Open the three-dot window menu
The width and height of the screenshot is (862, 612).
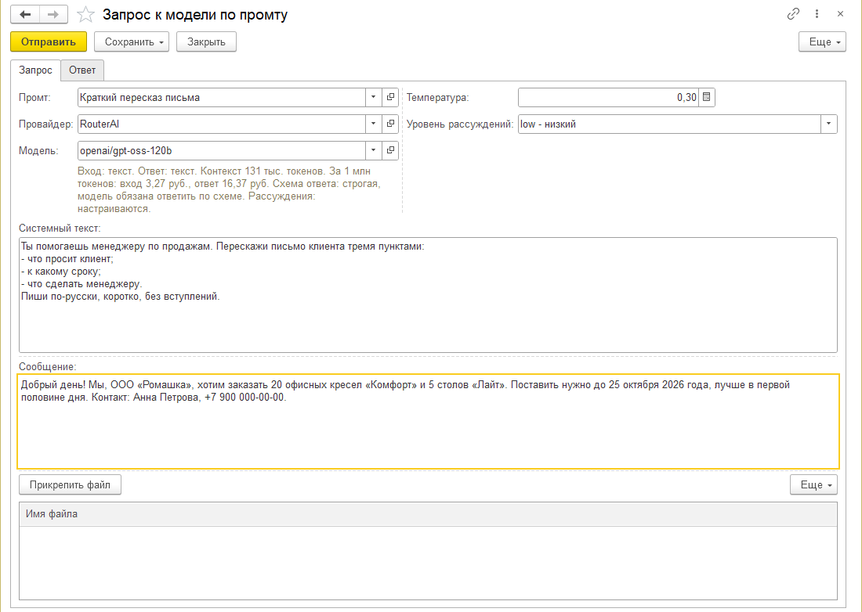tap(817, 14)
